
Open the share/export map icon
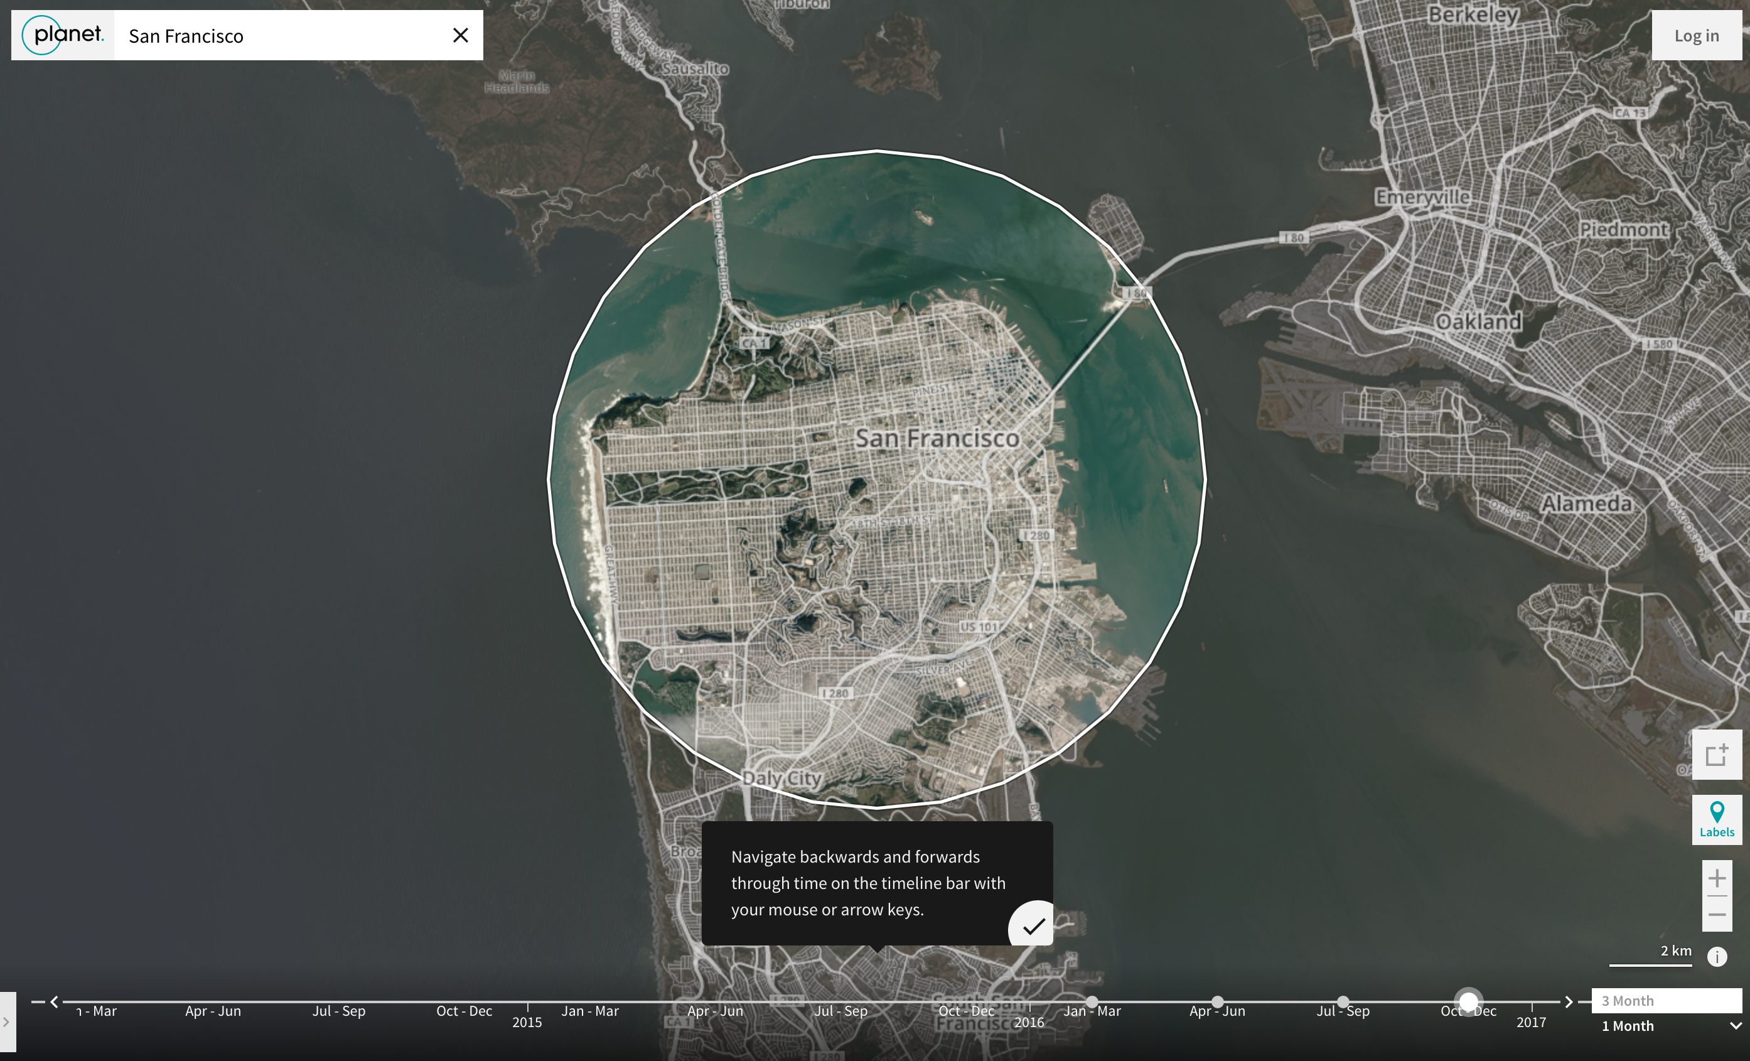tap(1717, 754)
